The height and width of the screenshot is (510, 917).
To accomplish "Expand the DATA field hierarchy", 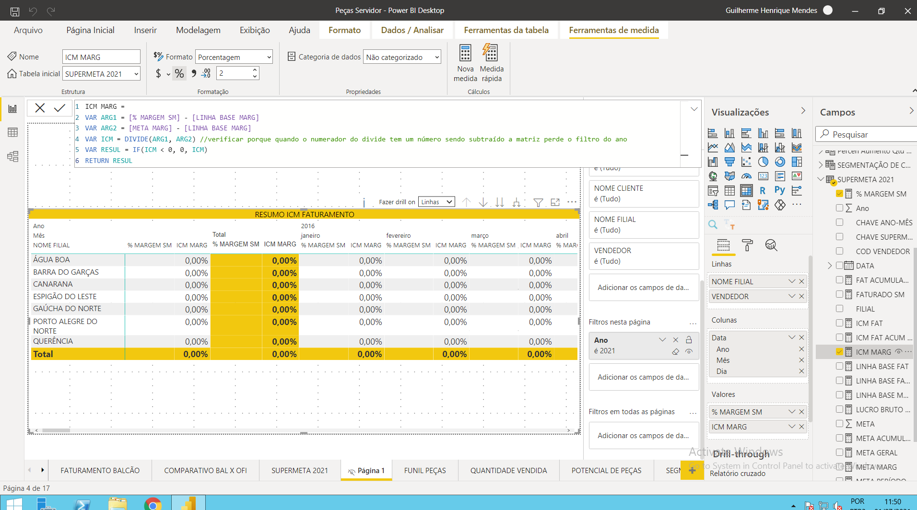I will [x=830, y=266].
